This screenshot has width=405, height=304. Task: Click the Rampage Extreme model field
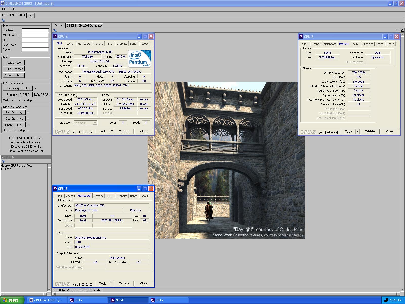(98, 210)
